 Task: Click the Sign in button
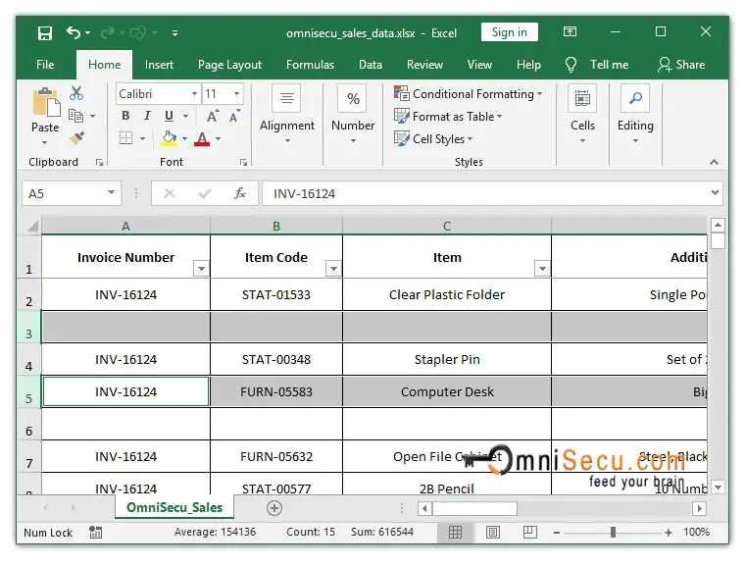pyautogui.click(x=510, y=32)
